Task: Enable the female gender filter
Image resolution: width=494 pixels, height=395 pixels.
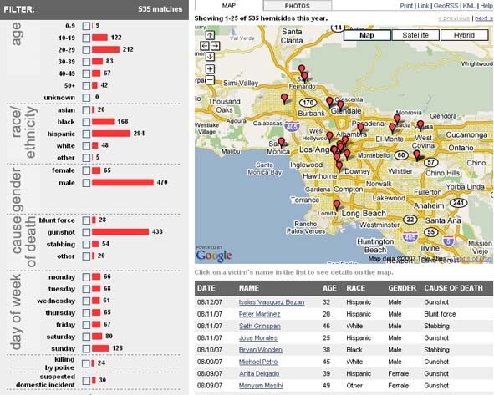Action: click(x=86, y=170)
